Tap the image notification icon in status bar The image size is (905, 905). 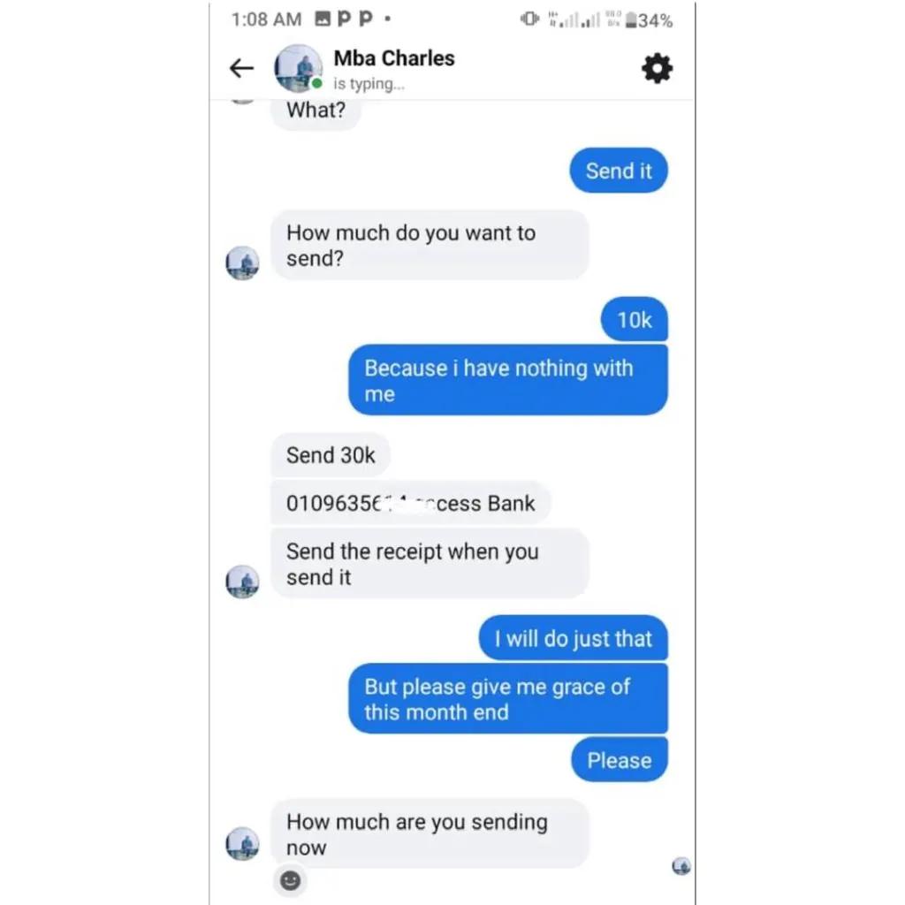pyautogui.click(x=323, y=19)
